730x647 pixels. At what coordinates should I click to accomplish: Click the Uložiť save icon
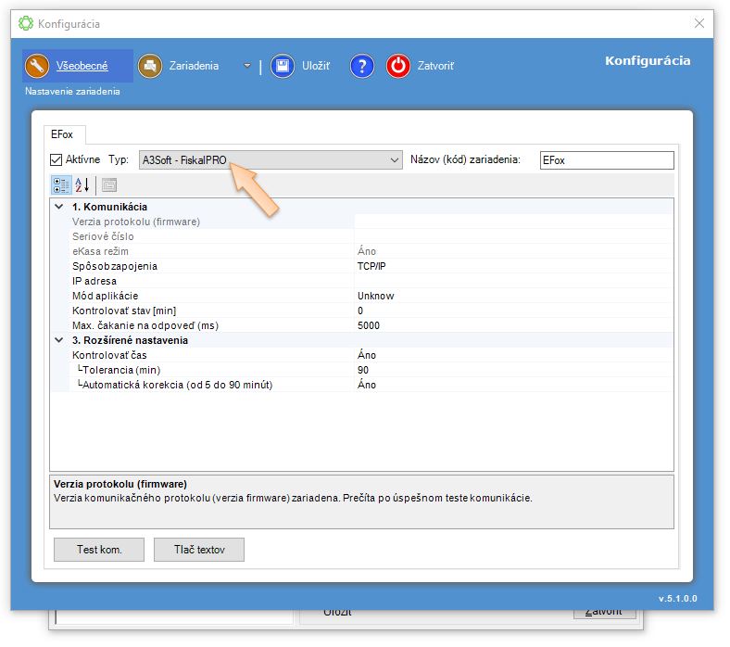click(x=283, y=66)
